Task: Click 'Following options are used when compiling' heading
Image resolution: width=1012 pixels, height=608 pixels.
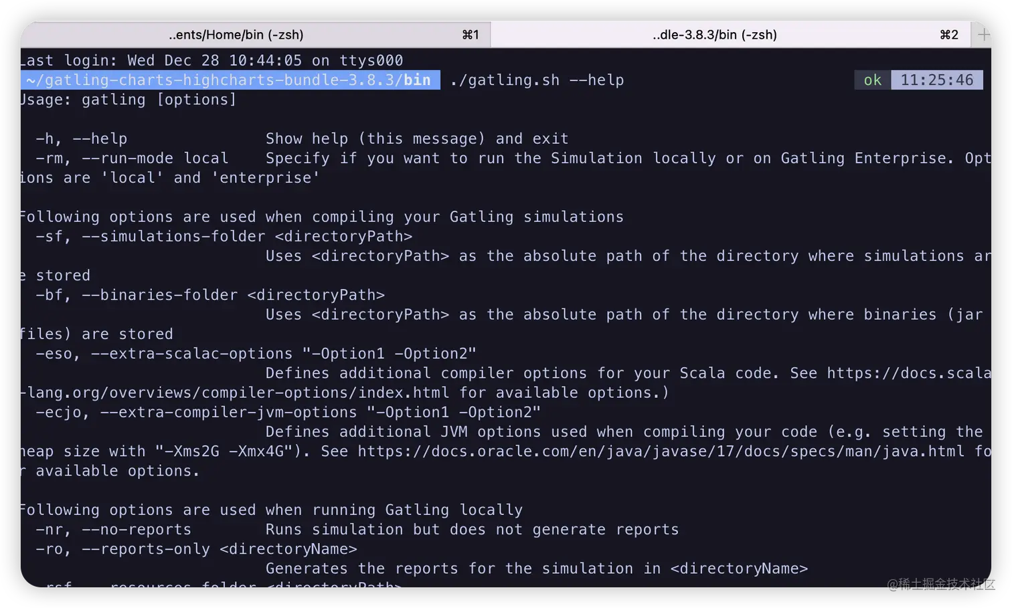Action: (x=323, y=217)
